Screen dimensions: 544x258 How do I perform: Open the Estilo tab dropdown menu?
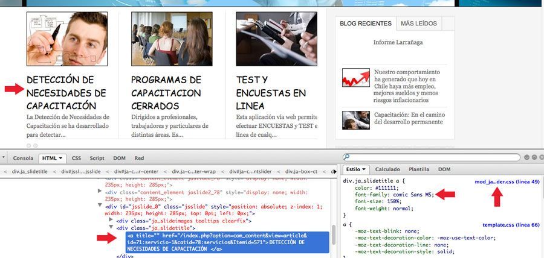click(x=364, y=169)
